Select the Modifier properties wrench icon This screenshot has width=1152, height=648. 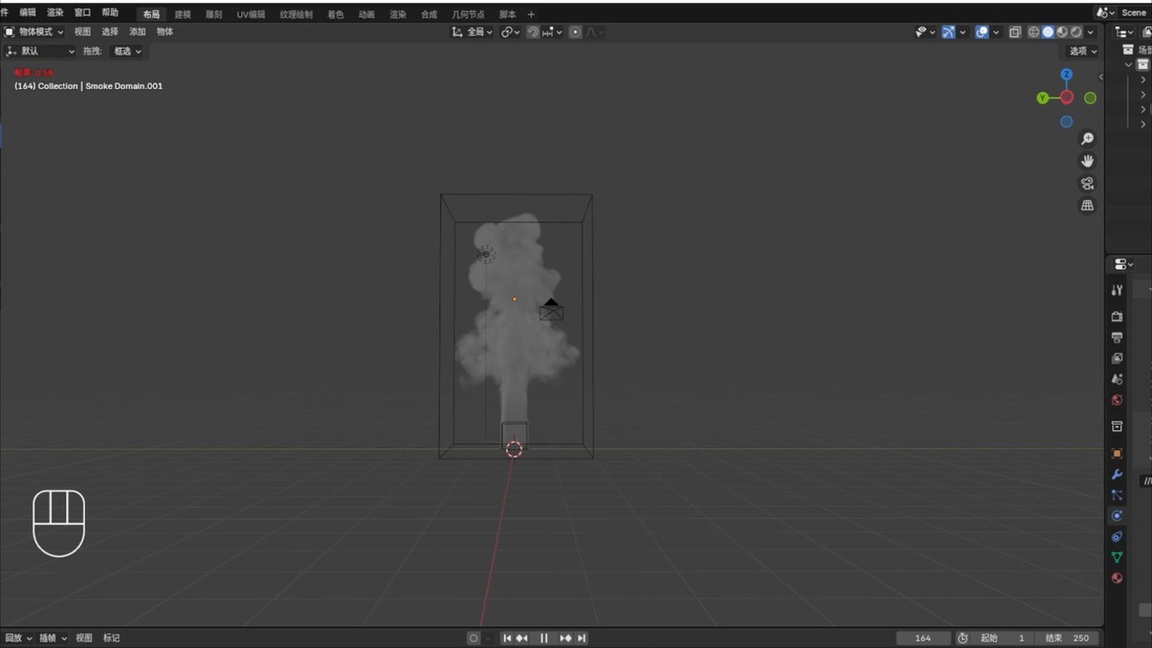click(x=1117, y=474)
